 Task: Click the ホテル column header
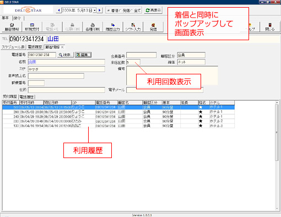pyautogui.click(x=221, y=102)
